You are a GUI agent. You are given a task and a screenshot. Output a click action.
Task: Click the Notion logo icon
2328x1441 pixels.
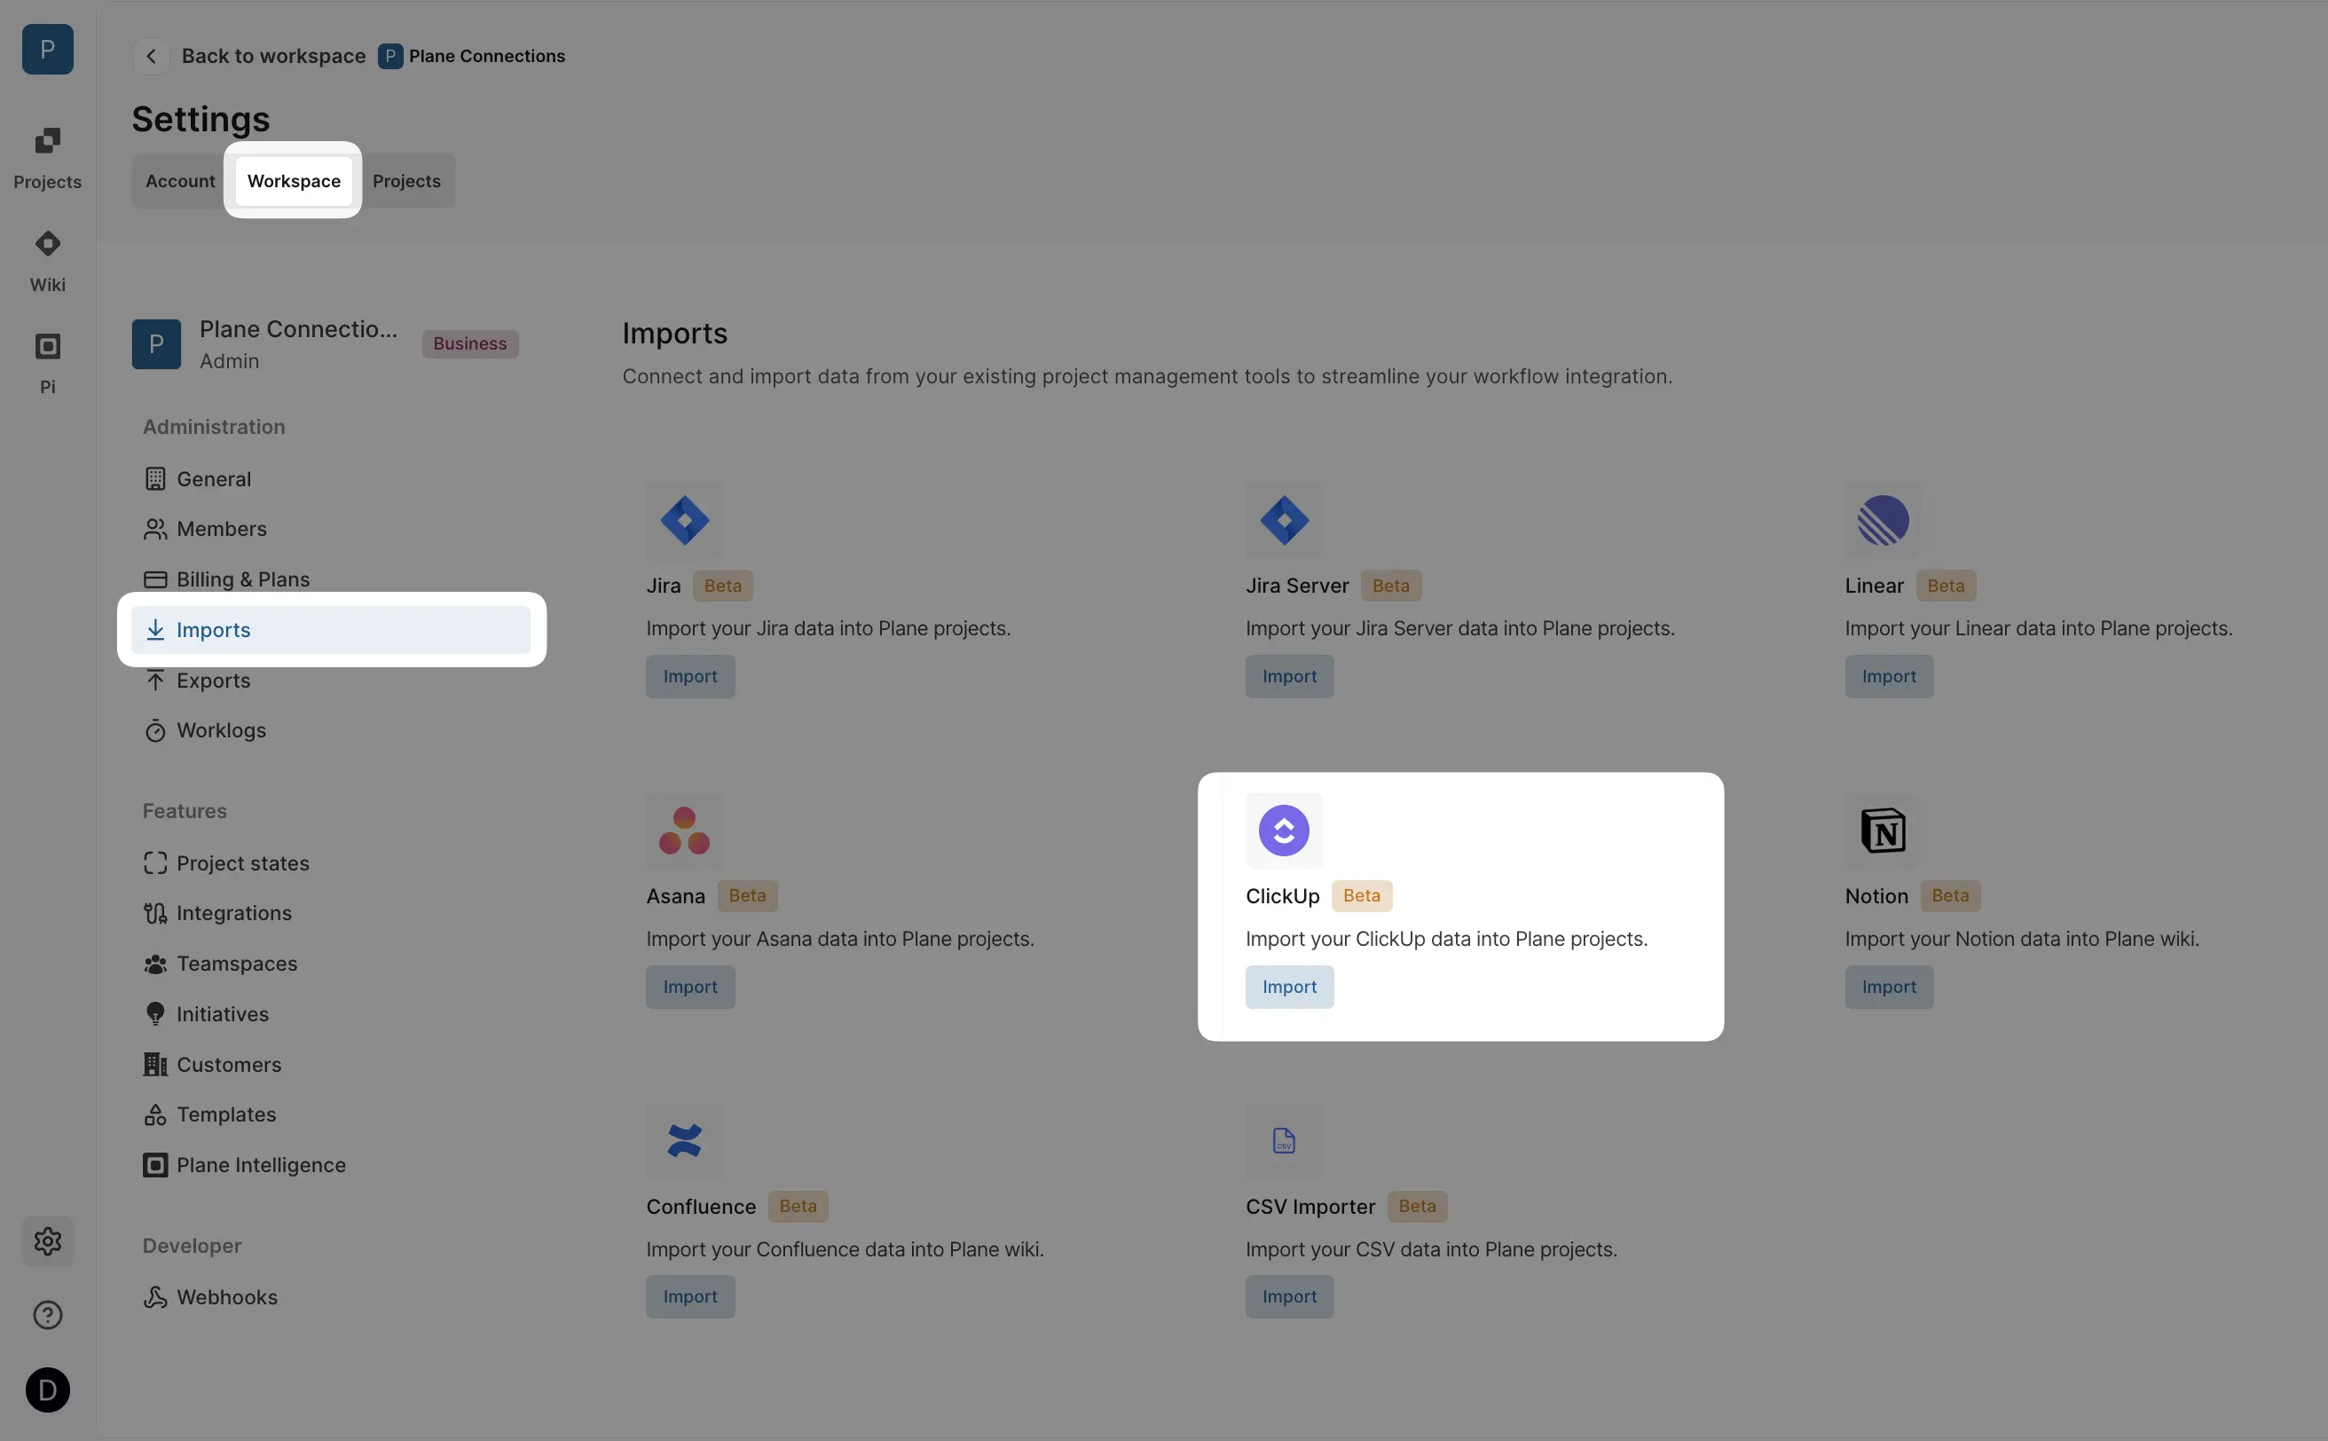[x=1883, y=831]
